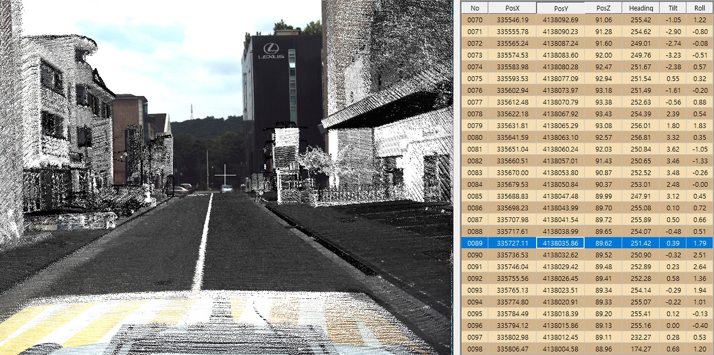Click PosY cell 4138070.79
714x355 pixels.
[560, 101]
